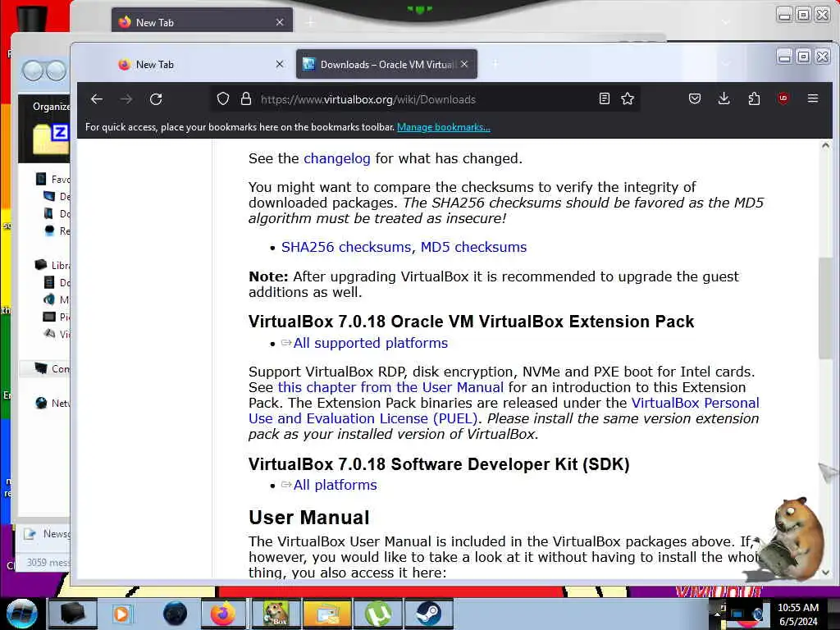
Task: Open uTorrent from the taskbar
Action: tap(378, 614)
